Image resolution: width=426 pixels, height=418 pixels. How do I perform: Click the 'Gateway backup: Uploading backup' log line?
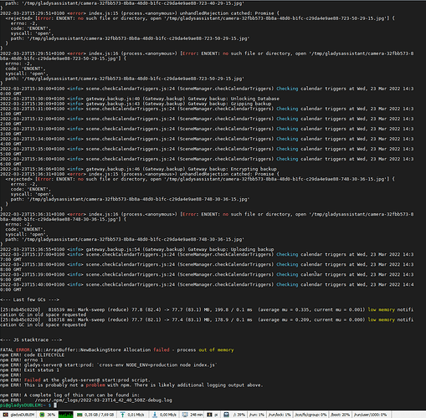tap(137, 249)
